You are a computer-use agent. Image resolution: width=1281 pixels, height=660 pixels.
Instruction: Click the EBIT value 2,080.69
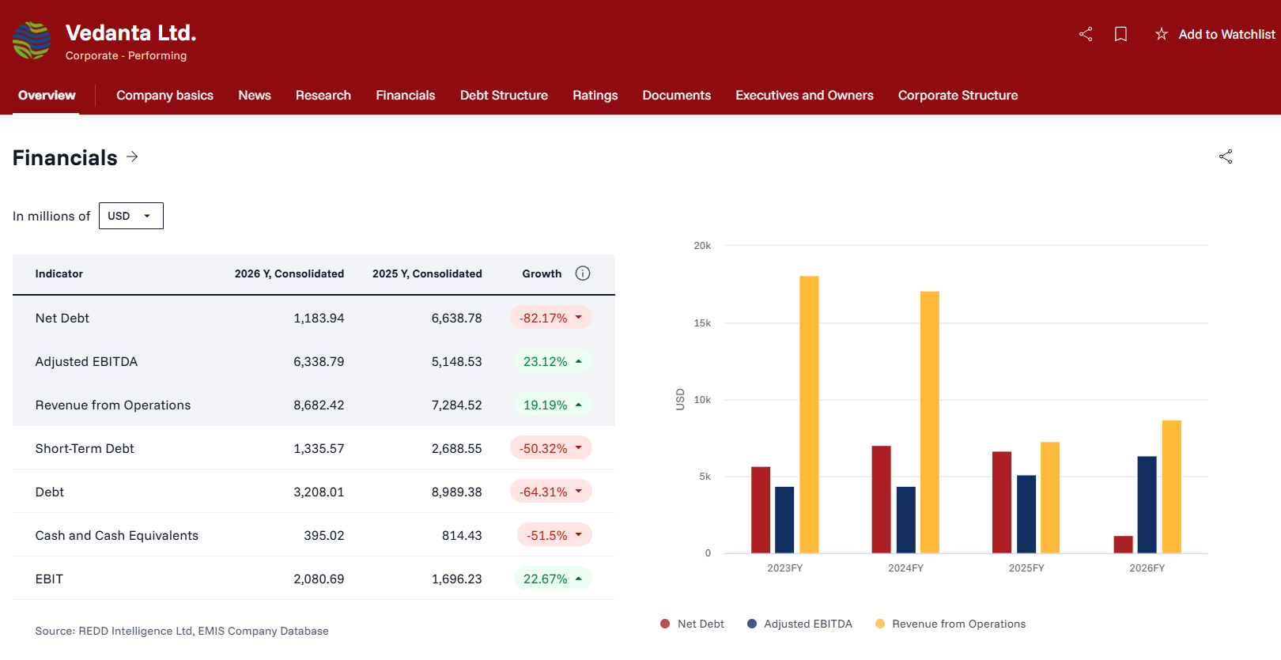[x=319, y=579]
